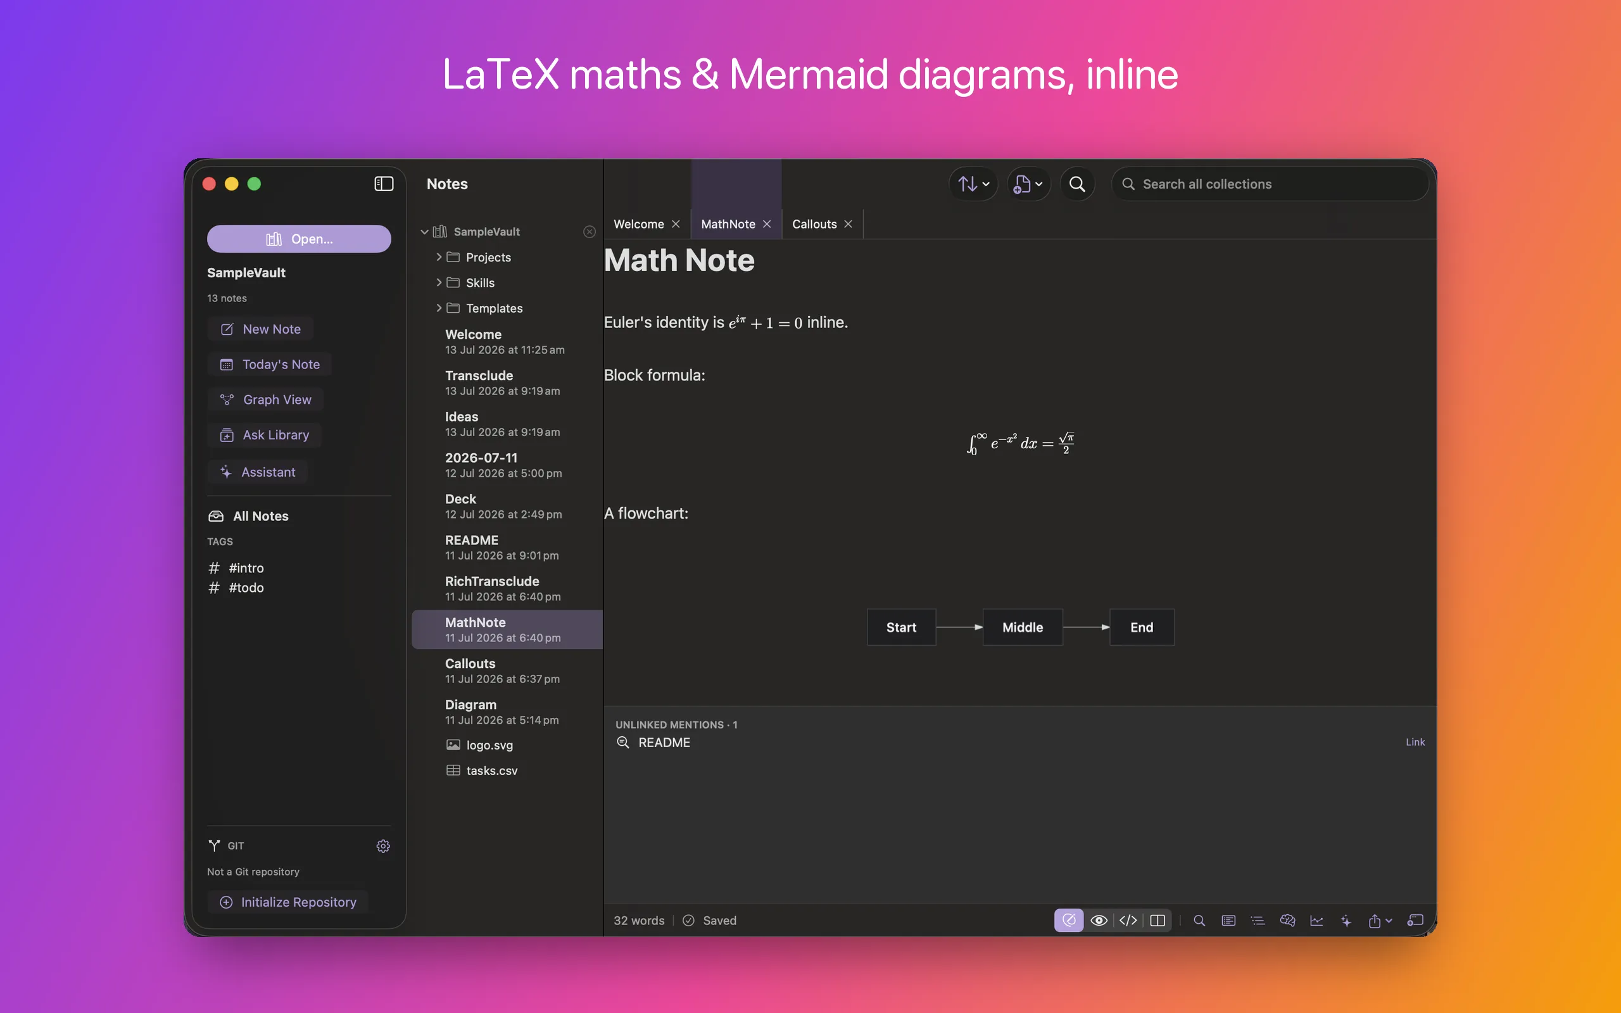Expand the Skills folder
Viewport: 1621px width, 1013px height.
pyautogui.click(x=439, y=283)
